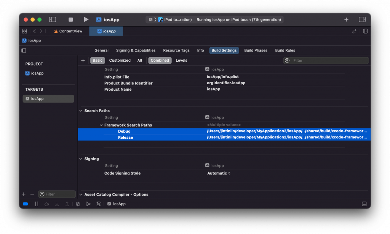This screenshot has height=234, width=390.
Task: Click the build settings Filter field
Action: point(326,61)
